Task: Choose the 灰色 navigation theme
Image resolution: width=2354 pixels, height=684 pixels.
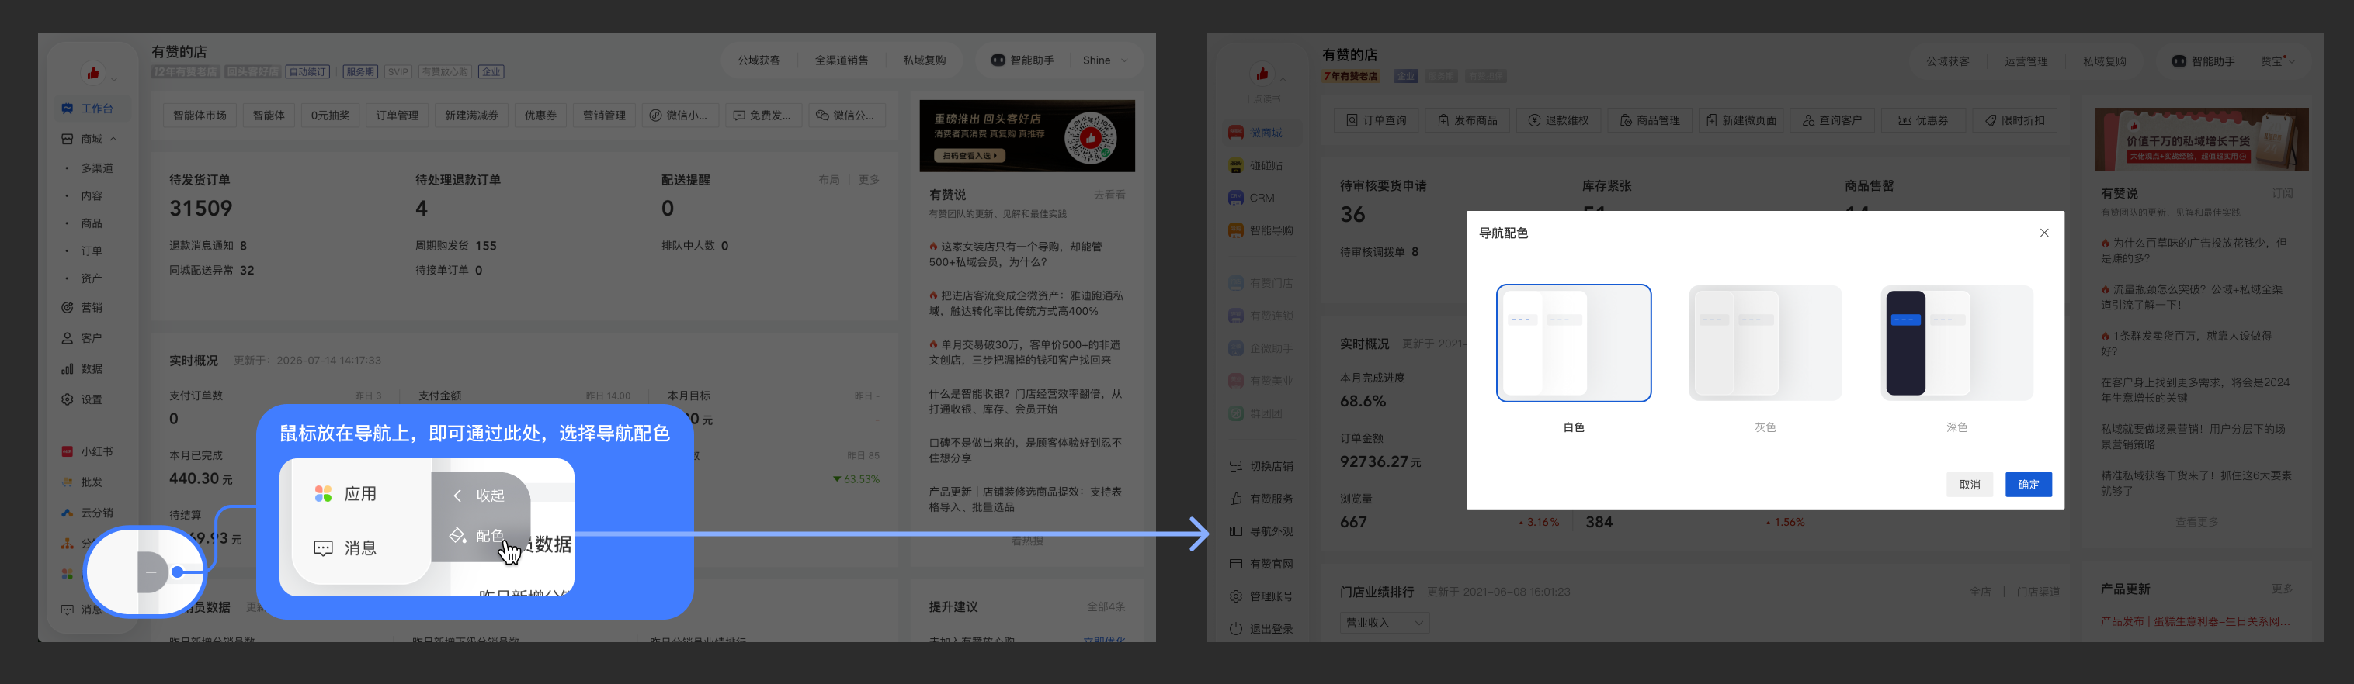Action: [x=1765, y=344]
